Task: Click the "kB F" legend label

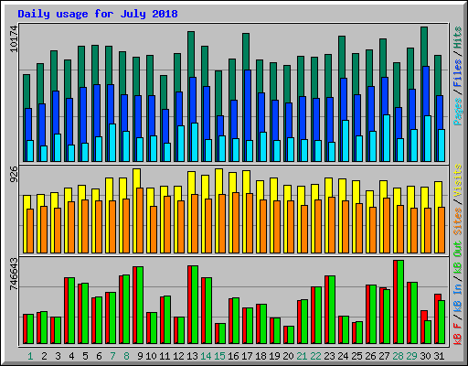Action: pyautogui.click(x=458, y=334)
